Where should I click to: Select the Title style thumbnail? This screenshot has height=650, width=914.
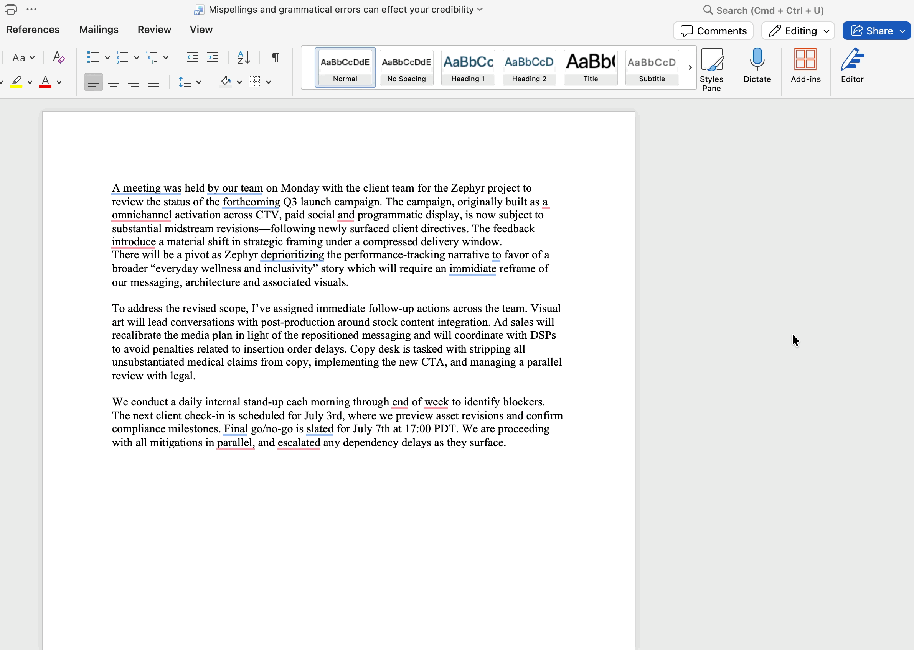[591, 67]
